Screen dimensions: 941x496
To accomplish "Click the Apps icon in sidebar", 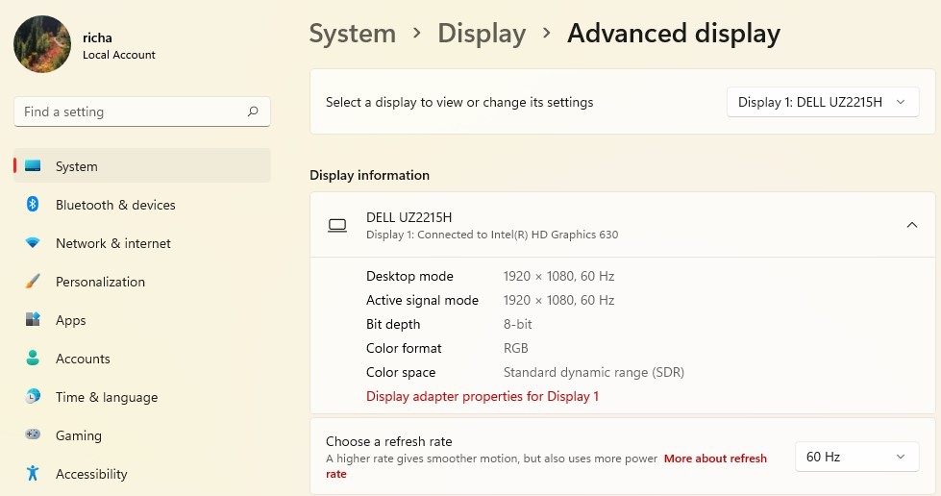I will click(x=33, y=319).
